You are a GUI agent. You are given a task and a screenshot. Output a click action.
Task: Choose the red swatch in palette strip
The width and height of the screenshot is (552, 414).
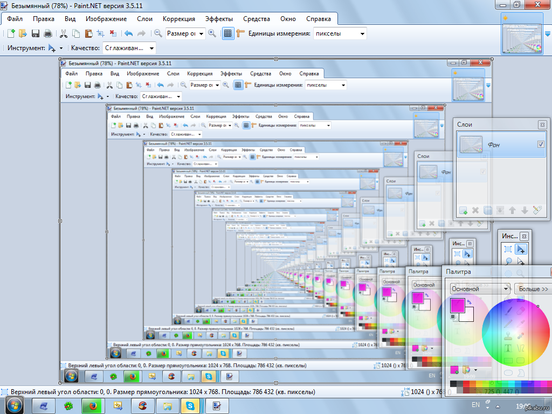point(466,384)
